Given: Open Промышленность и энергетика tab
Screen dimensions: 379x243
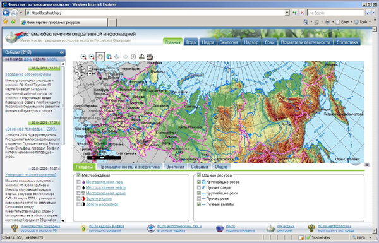Looking at the screenshot, I should tap(129, 167).
